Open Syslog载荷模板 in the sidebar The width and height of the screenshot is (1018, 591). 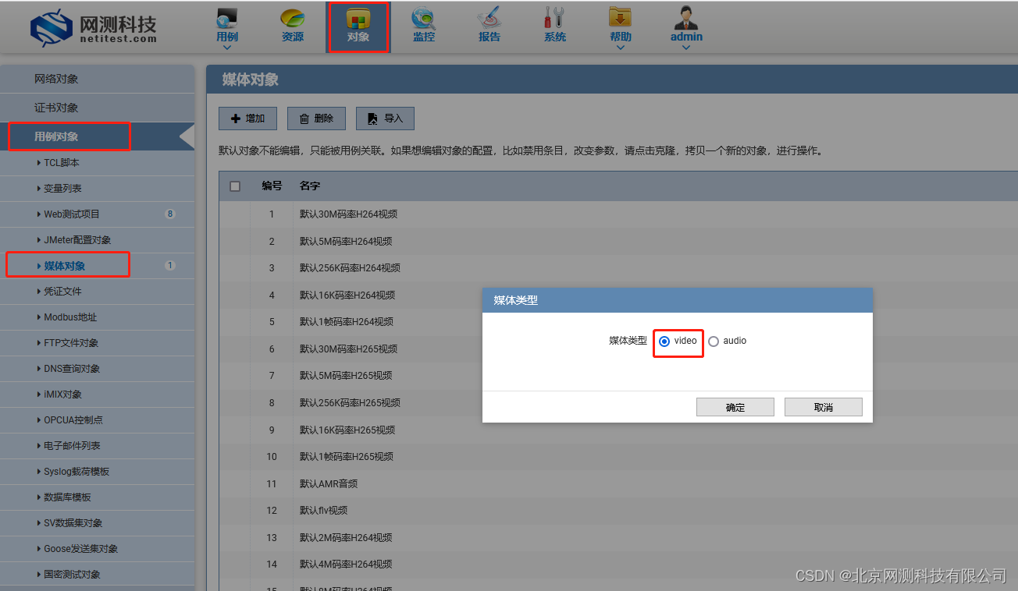(x=97, y=472)
